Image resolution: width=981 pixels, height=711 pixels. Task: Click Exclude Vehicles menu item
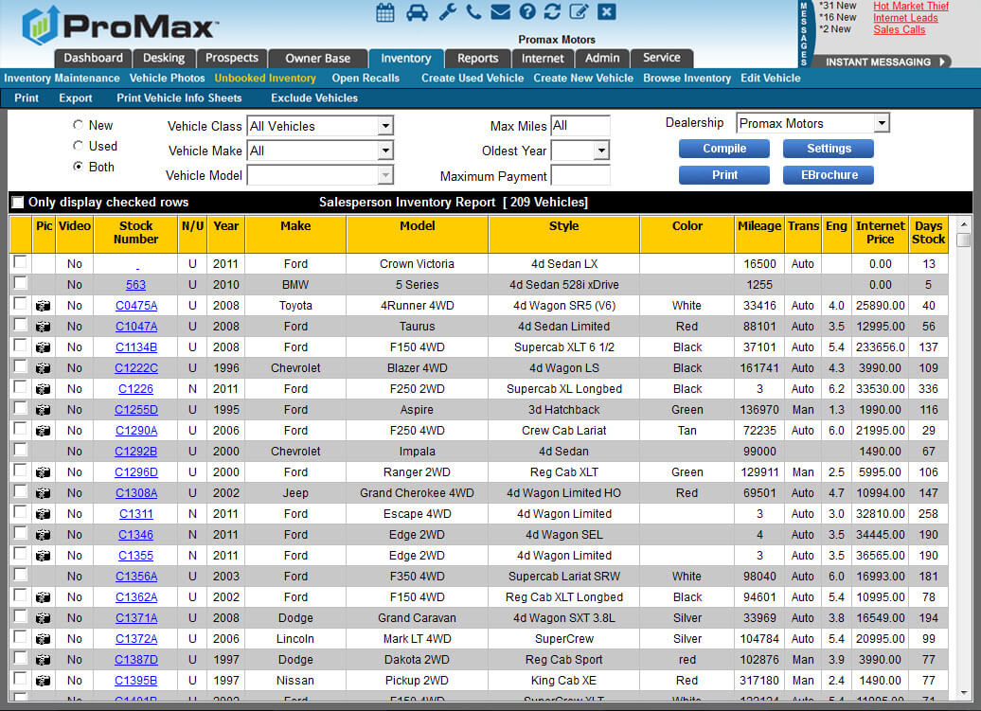coord(314,98)
